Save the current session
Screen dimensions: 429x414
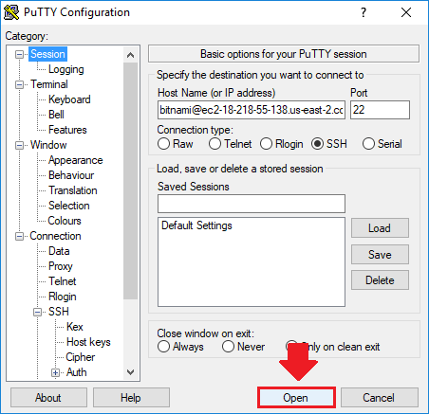click(x=380, y=255)
